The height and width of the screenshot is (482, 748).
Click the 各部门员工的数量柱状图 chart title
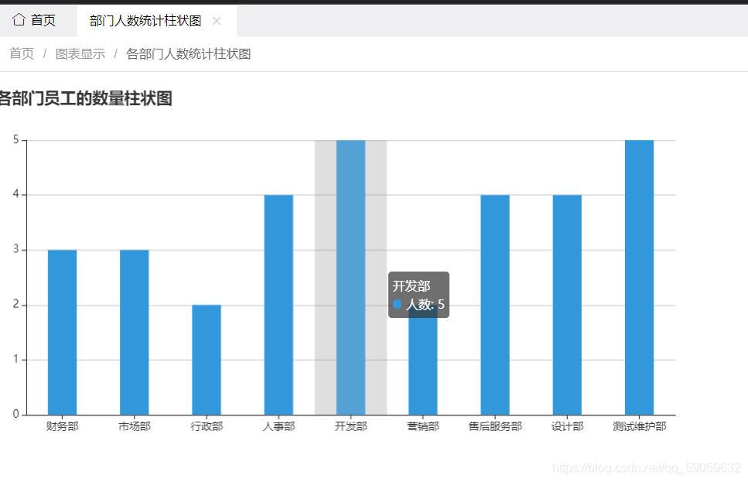[x=85, y=98]
